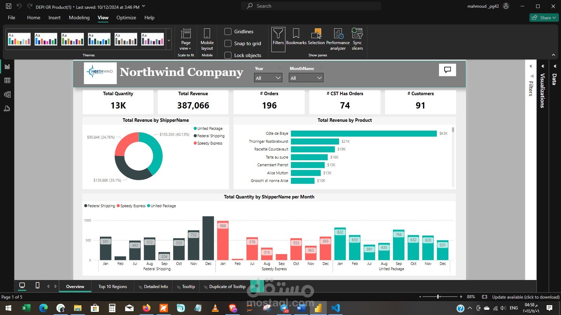Expand the themes gallery dropdown arrow
Viewport: 561px width, 315px height.
click(169, 40)
